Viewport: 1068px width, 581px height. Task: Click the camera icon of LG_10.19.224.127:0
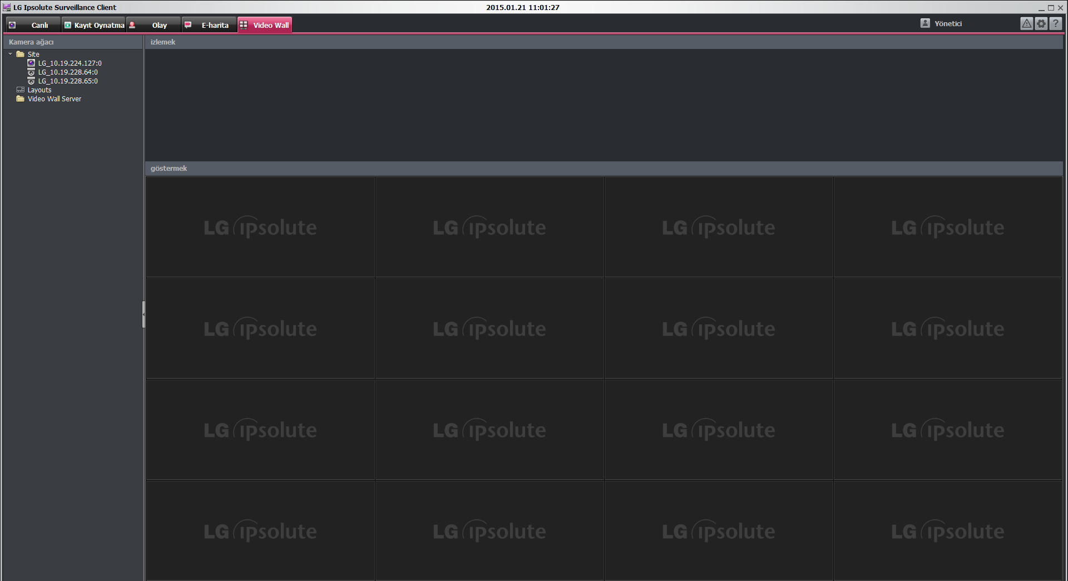[x=31, y=63]
